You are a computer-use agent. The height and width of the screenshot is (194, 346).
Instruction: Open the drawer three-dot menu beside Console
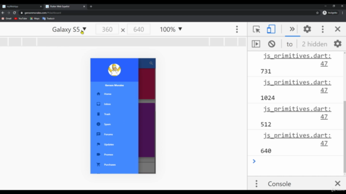coord(256,184)
